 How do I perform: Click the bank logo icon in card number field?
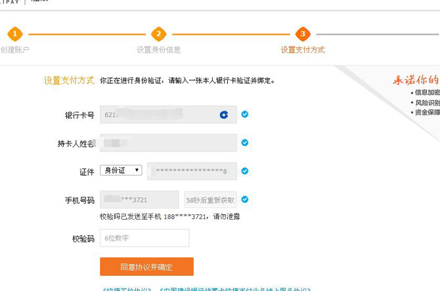coord(224,115)
